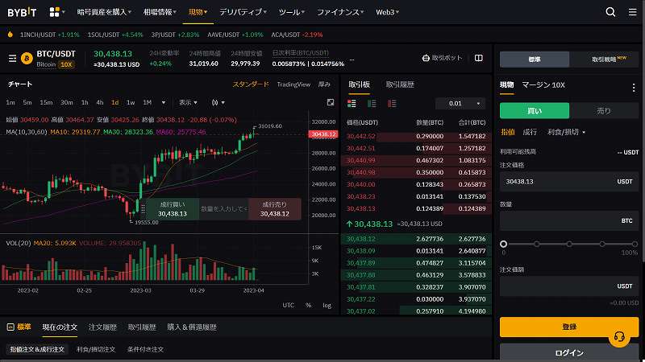Expand more timeframes arrow
Viewport: 645px width, 362px height.
point(164,103)
